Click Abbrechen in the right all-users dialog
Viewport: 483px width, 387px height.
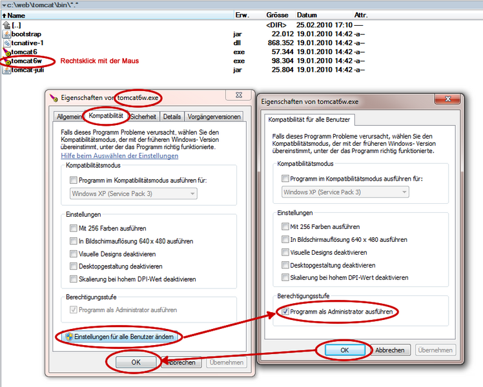pyautogui.click(x=390, y=350)
